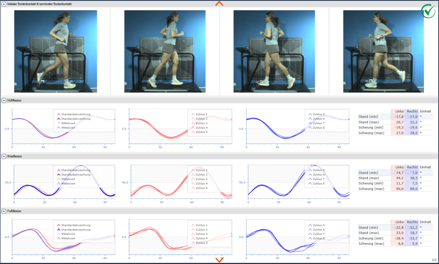
Task: Open the second treadmill runner thumbnail
Action: [x=165, y=51]
